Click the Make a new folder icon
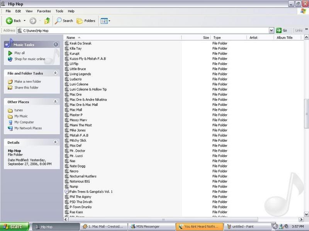This screenshot has height=231, width=309. click(x=10, y=82)
